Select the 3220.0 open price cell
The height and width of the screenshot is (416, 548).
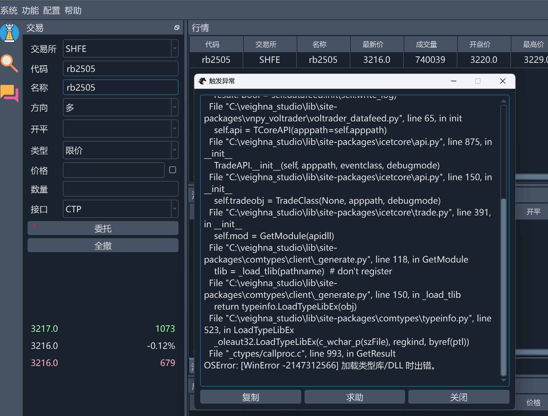(484, 60)
